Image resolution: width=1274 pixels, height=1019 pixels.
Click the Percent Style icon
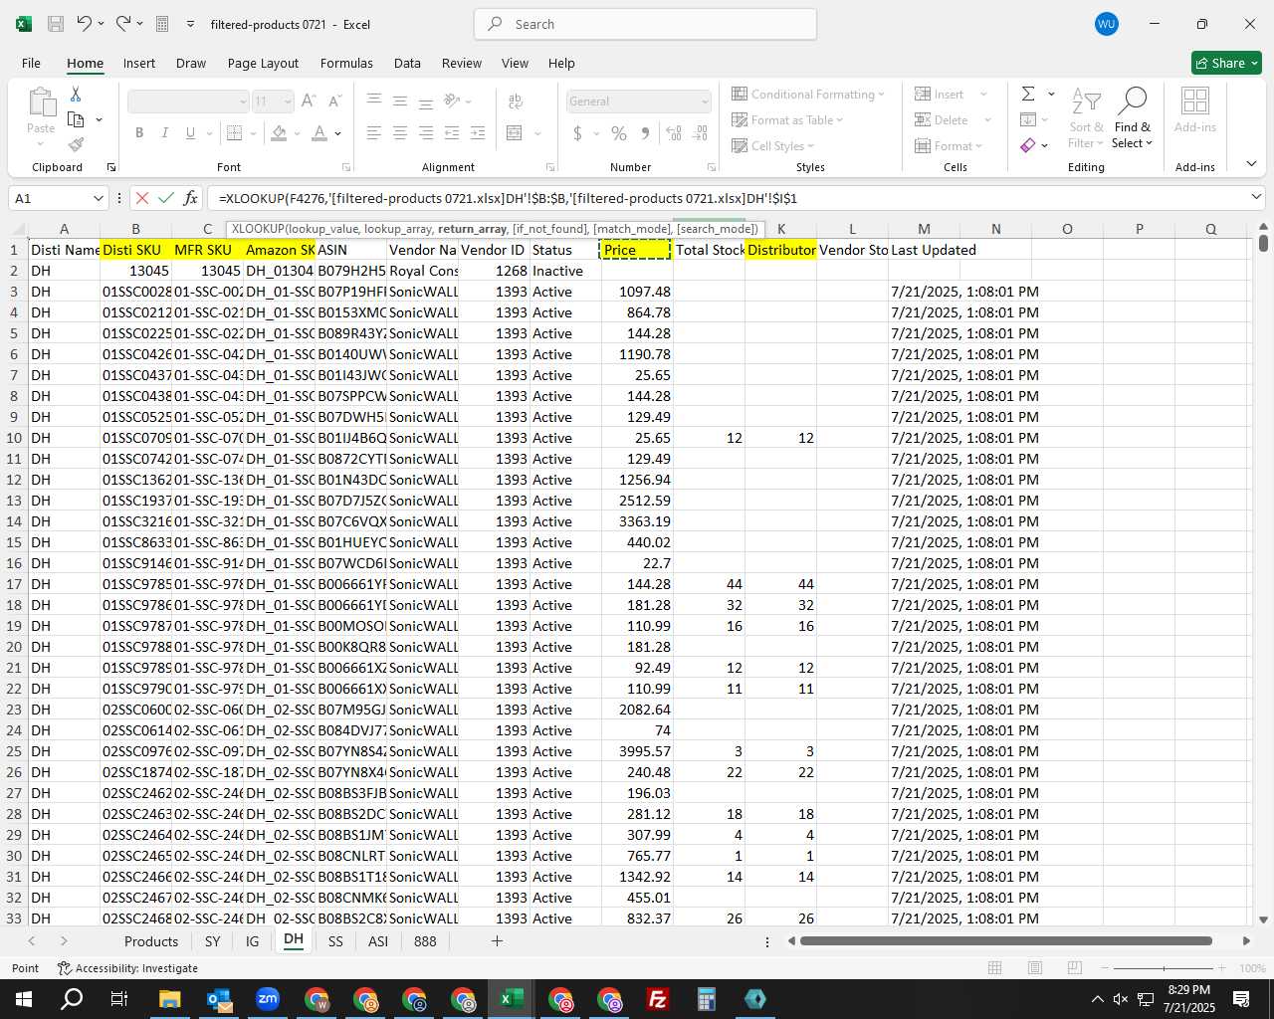pos(619,132)
